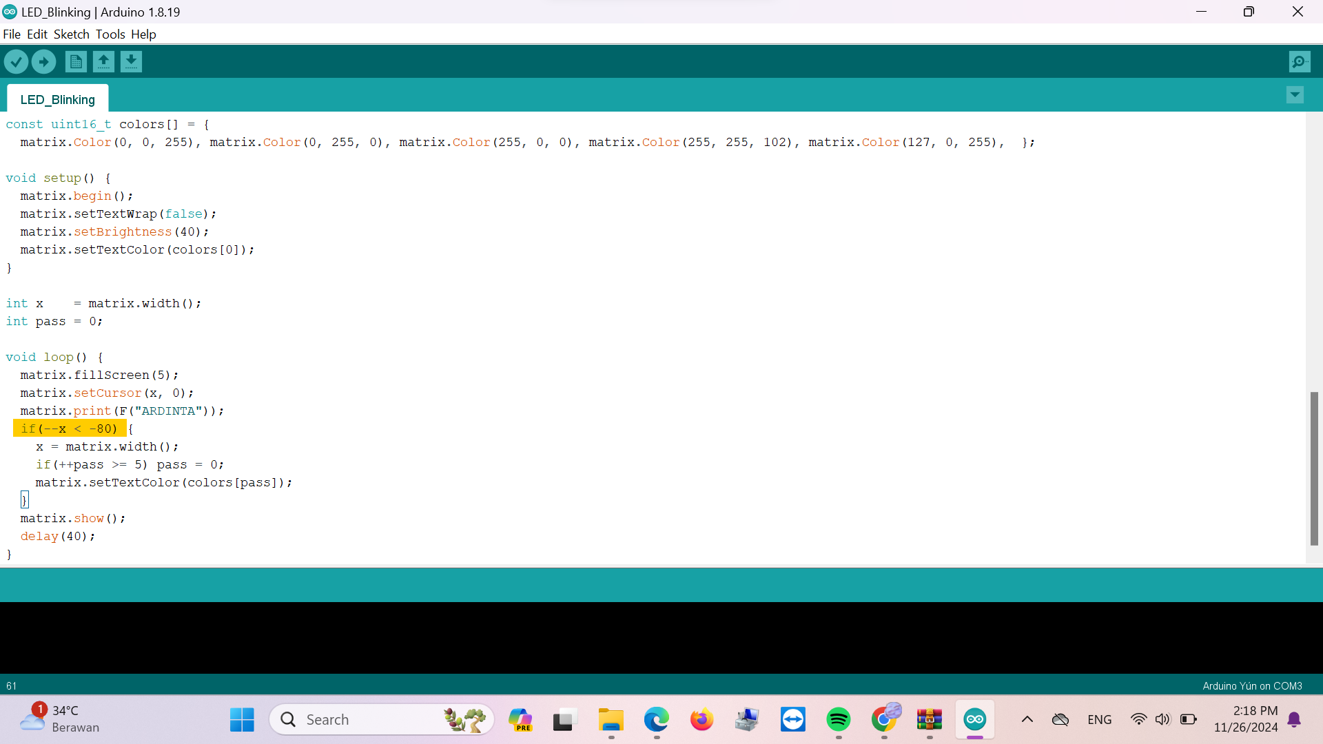Click the delay(40); line
Screen dimensions: 1323x744
58,536
